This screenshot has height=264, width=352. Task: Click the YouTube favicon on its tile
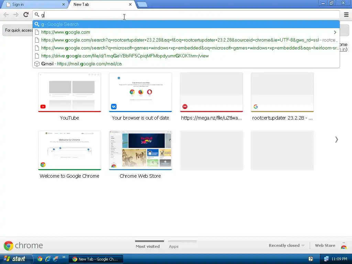coord(43,107)
